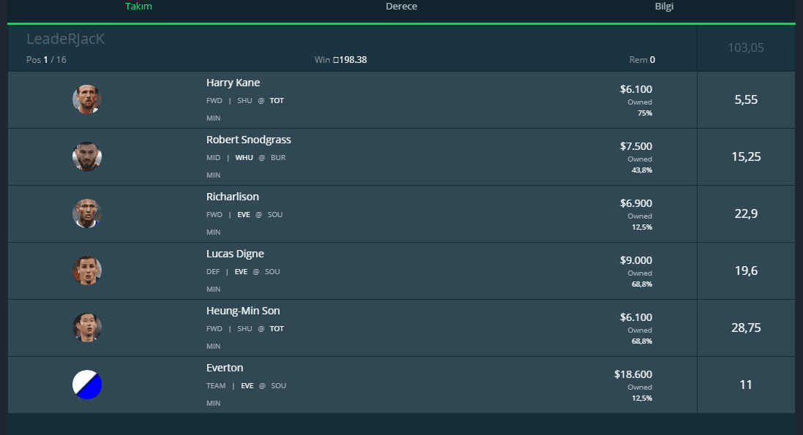The image size is (803, 435).
Task: Click Lucas Digne's player photo
Action: click(87, 271)
